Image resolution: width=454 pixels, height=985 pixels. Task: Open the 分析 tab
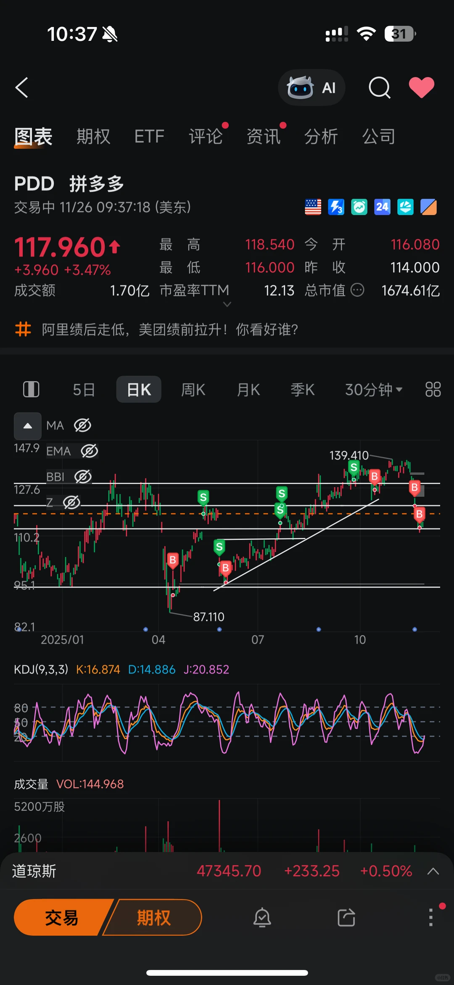(321, 137)
